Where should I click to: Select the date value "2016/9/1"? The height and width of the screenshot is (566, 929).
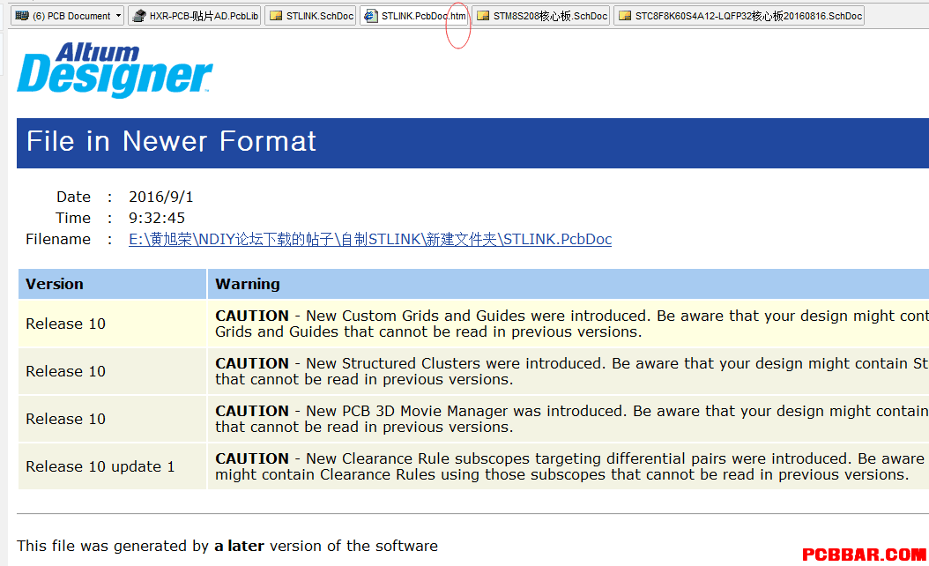161,197
